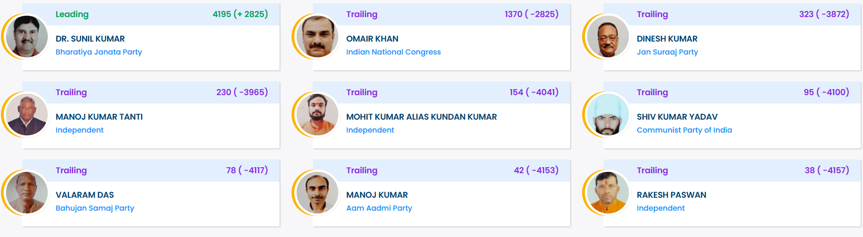Click the Aam Aadmi Party link
The height and width of the screenshot is (237, 863).
coord(379,208)
